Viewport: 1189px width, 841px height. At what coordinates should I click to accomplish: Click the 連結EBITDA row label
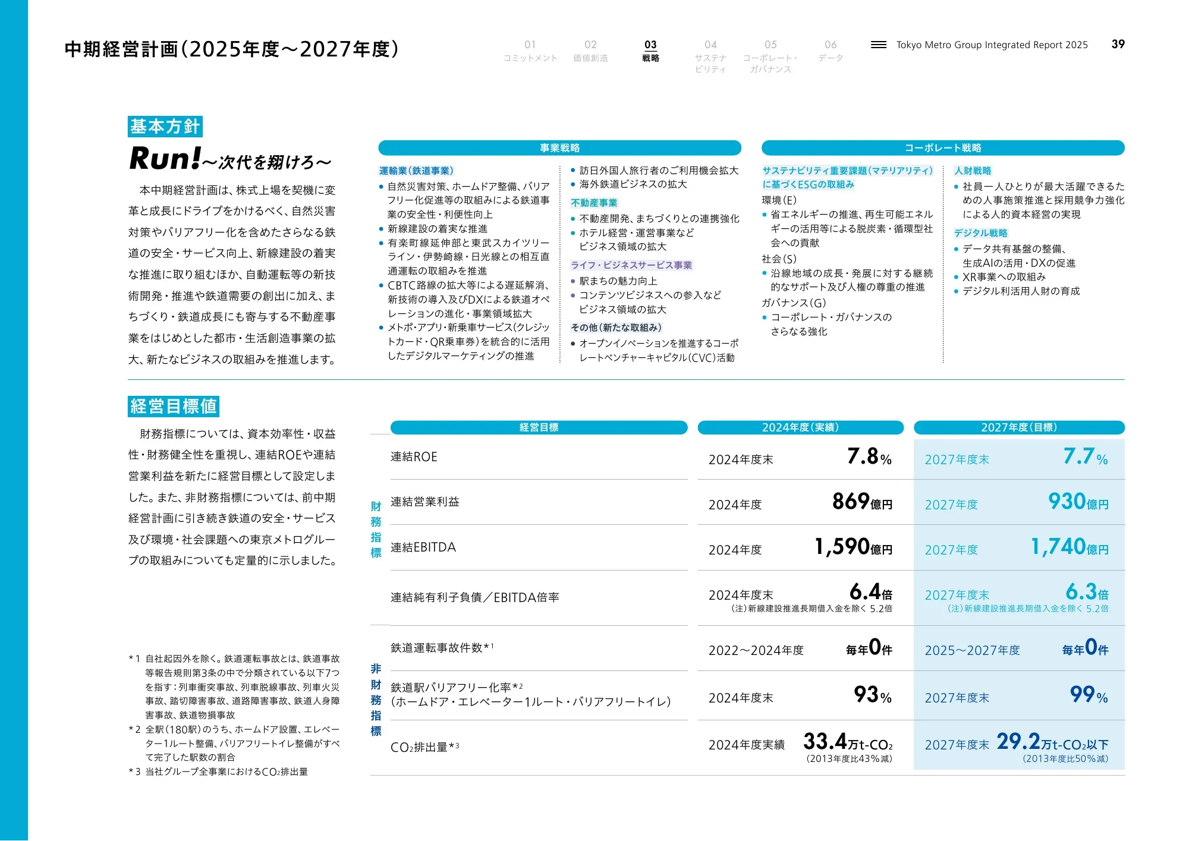[423, 547]
